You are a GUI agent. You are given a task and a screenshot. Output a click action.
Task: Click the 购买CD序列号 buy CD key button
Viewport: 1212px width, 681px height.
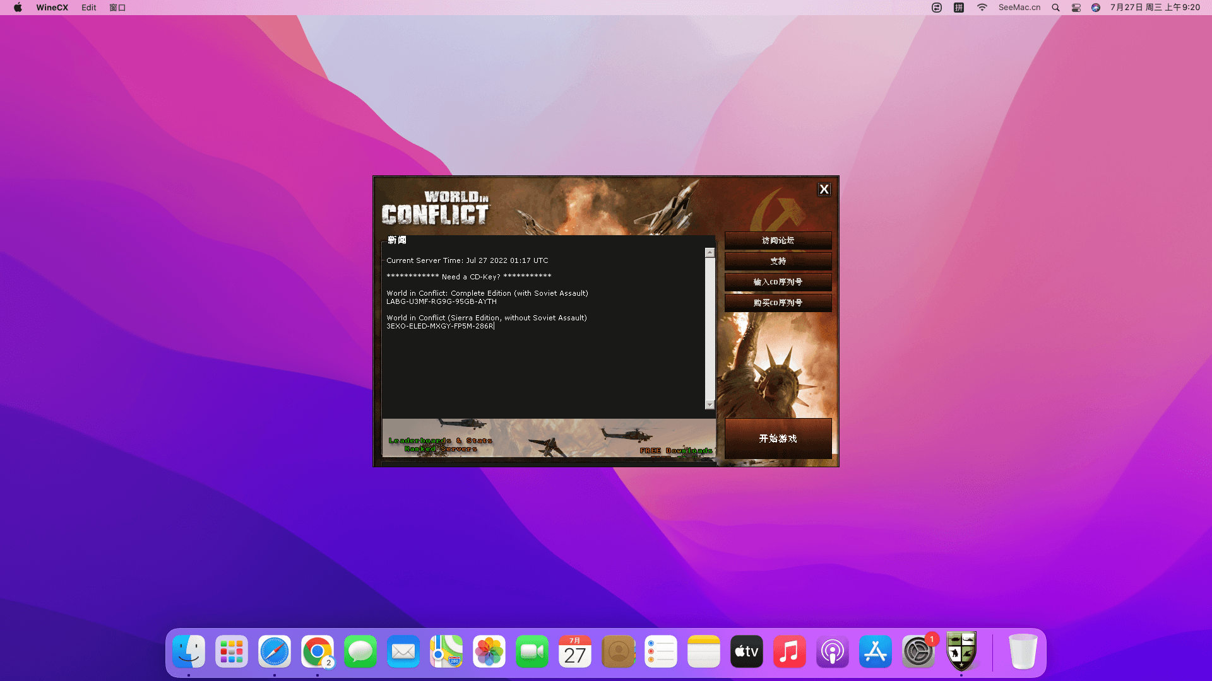(778, 303)
